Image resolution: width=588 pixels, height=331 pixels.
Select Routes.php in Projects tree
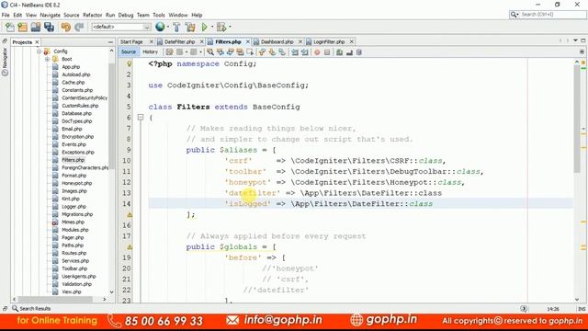point(73,253)
